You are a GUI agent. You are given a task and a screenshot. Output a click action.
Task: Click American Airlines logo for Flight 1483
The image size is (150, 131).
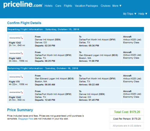click(16, 53)
